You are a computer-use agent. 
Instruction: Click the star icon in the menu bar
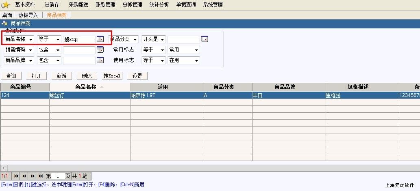(6, 5)
